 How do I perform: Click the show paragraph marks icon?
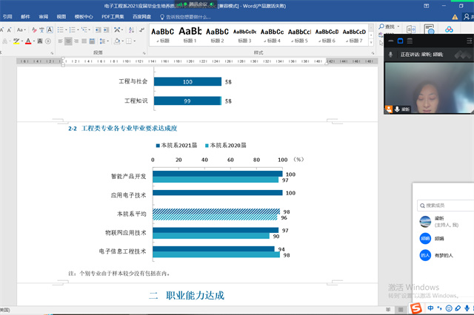click(x=141, y=29)
